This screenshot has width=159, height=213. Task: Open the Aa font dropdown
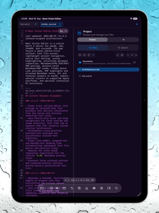tap(63, 31)
